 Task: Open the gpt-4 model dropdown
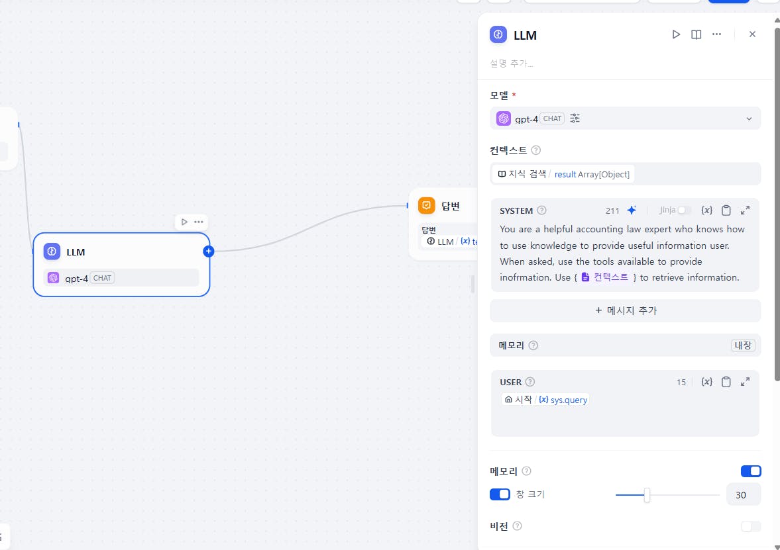(749, 118)
